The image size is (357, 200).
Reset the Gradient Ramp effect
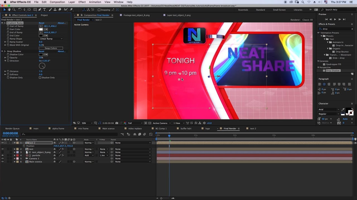[x=41, y=23]
